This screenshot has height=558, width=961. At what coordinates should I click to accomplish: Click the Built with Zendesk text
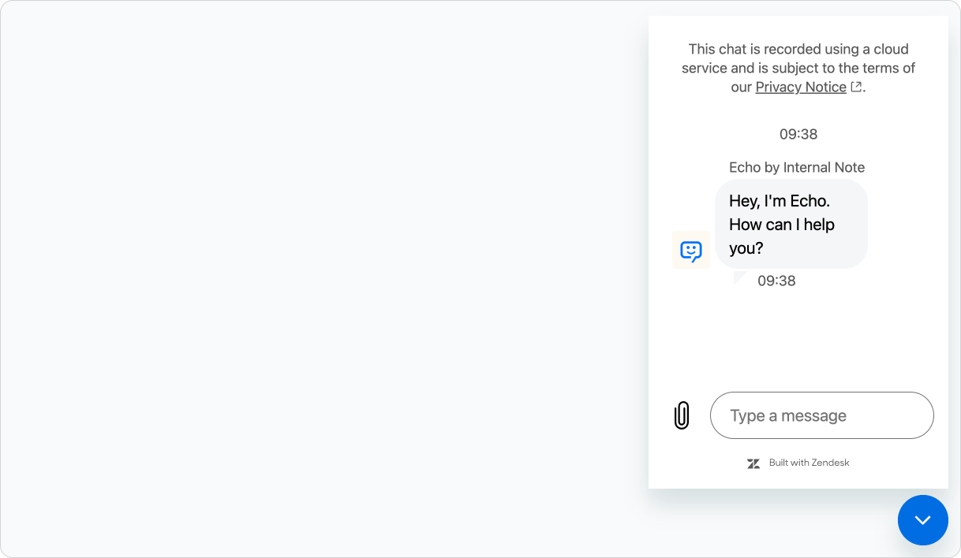(809, 463)
